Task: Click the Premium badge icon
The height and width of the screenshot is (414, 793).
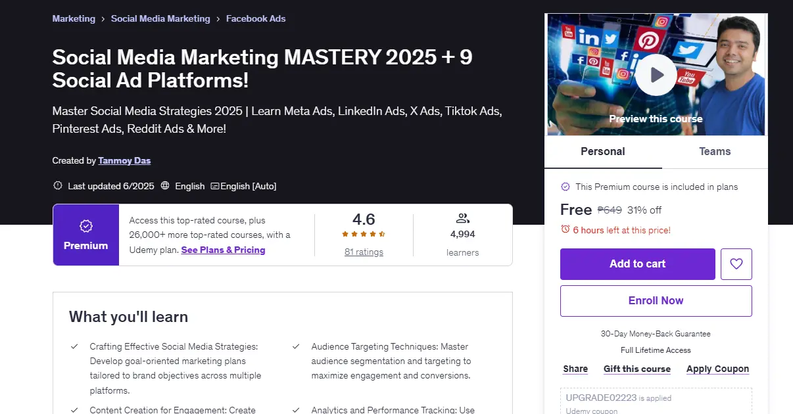Action: pos(85,226)
